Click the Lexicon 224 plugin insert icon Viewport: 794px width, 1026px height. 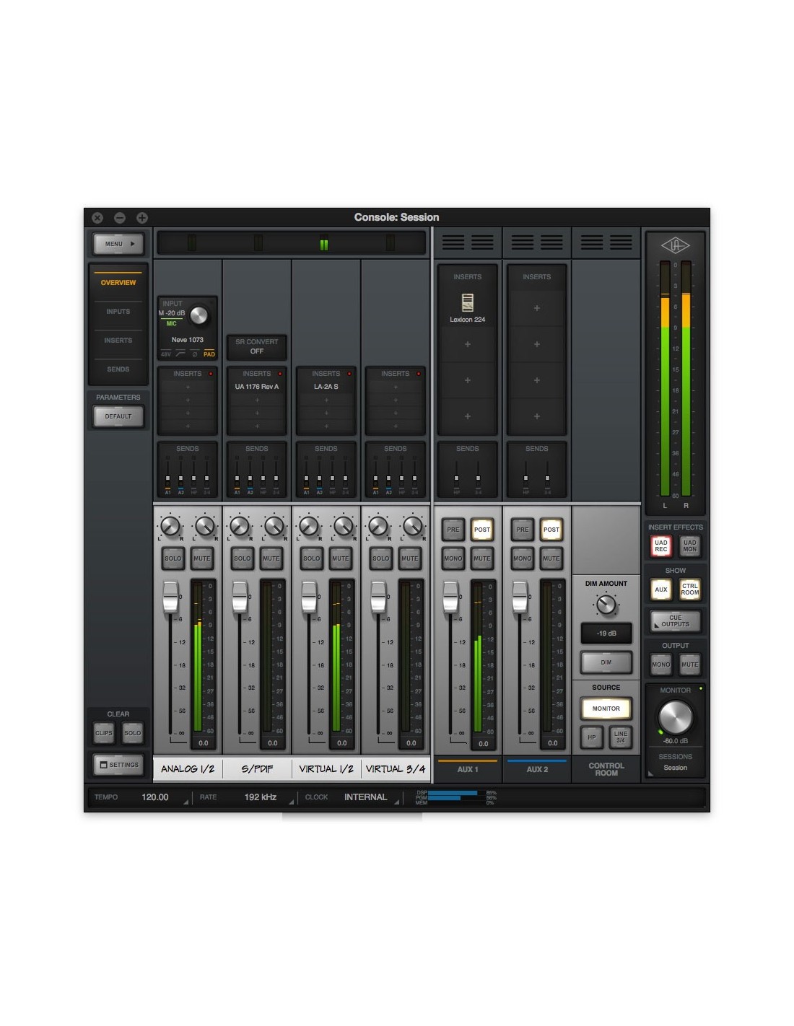467,302
